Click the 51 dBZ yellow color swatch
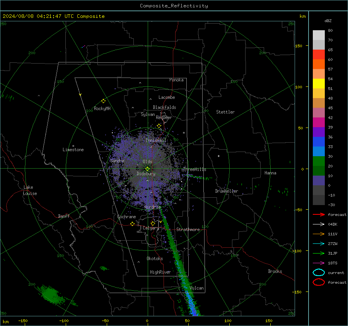Screen dimensions: 348x326 [319, 83]
